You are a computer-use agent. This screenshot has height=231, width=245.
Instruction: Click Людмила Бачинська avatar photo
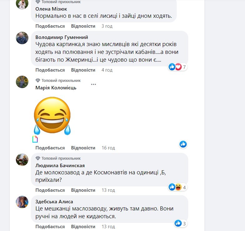tap(22, 160)
